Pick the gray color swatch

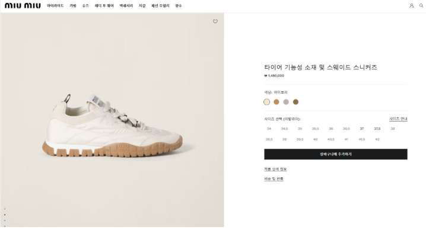pos(286,102)
